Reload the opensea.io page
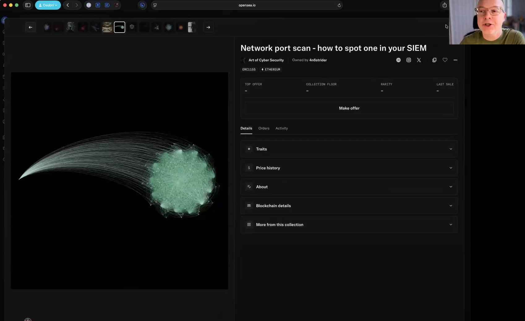The width and height of the screenshot is (525, 321). pyautogui.click(x=339, y=5)
